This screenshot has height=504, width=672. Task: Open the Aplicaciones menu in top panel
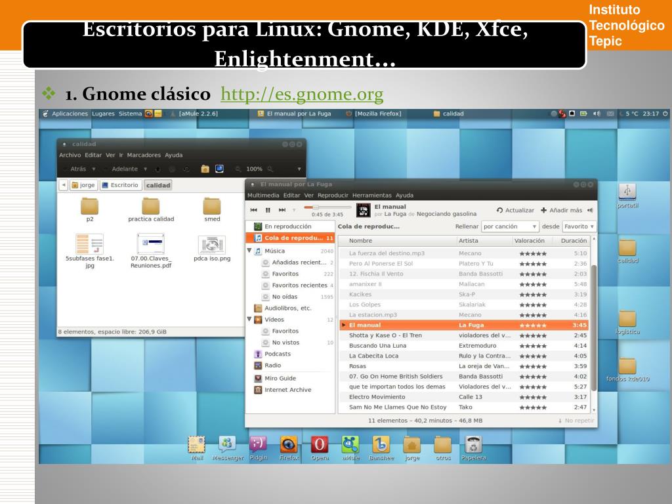(x=70, y=114)
